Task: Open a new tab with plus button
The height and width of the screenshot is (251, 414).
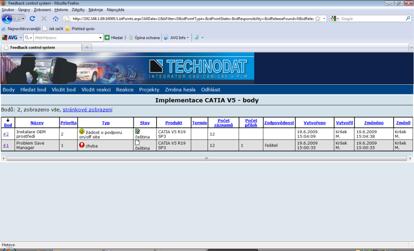Action: pos(87,48)
